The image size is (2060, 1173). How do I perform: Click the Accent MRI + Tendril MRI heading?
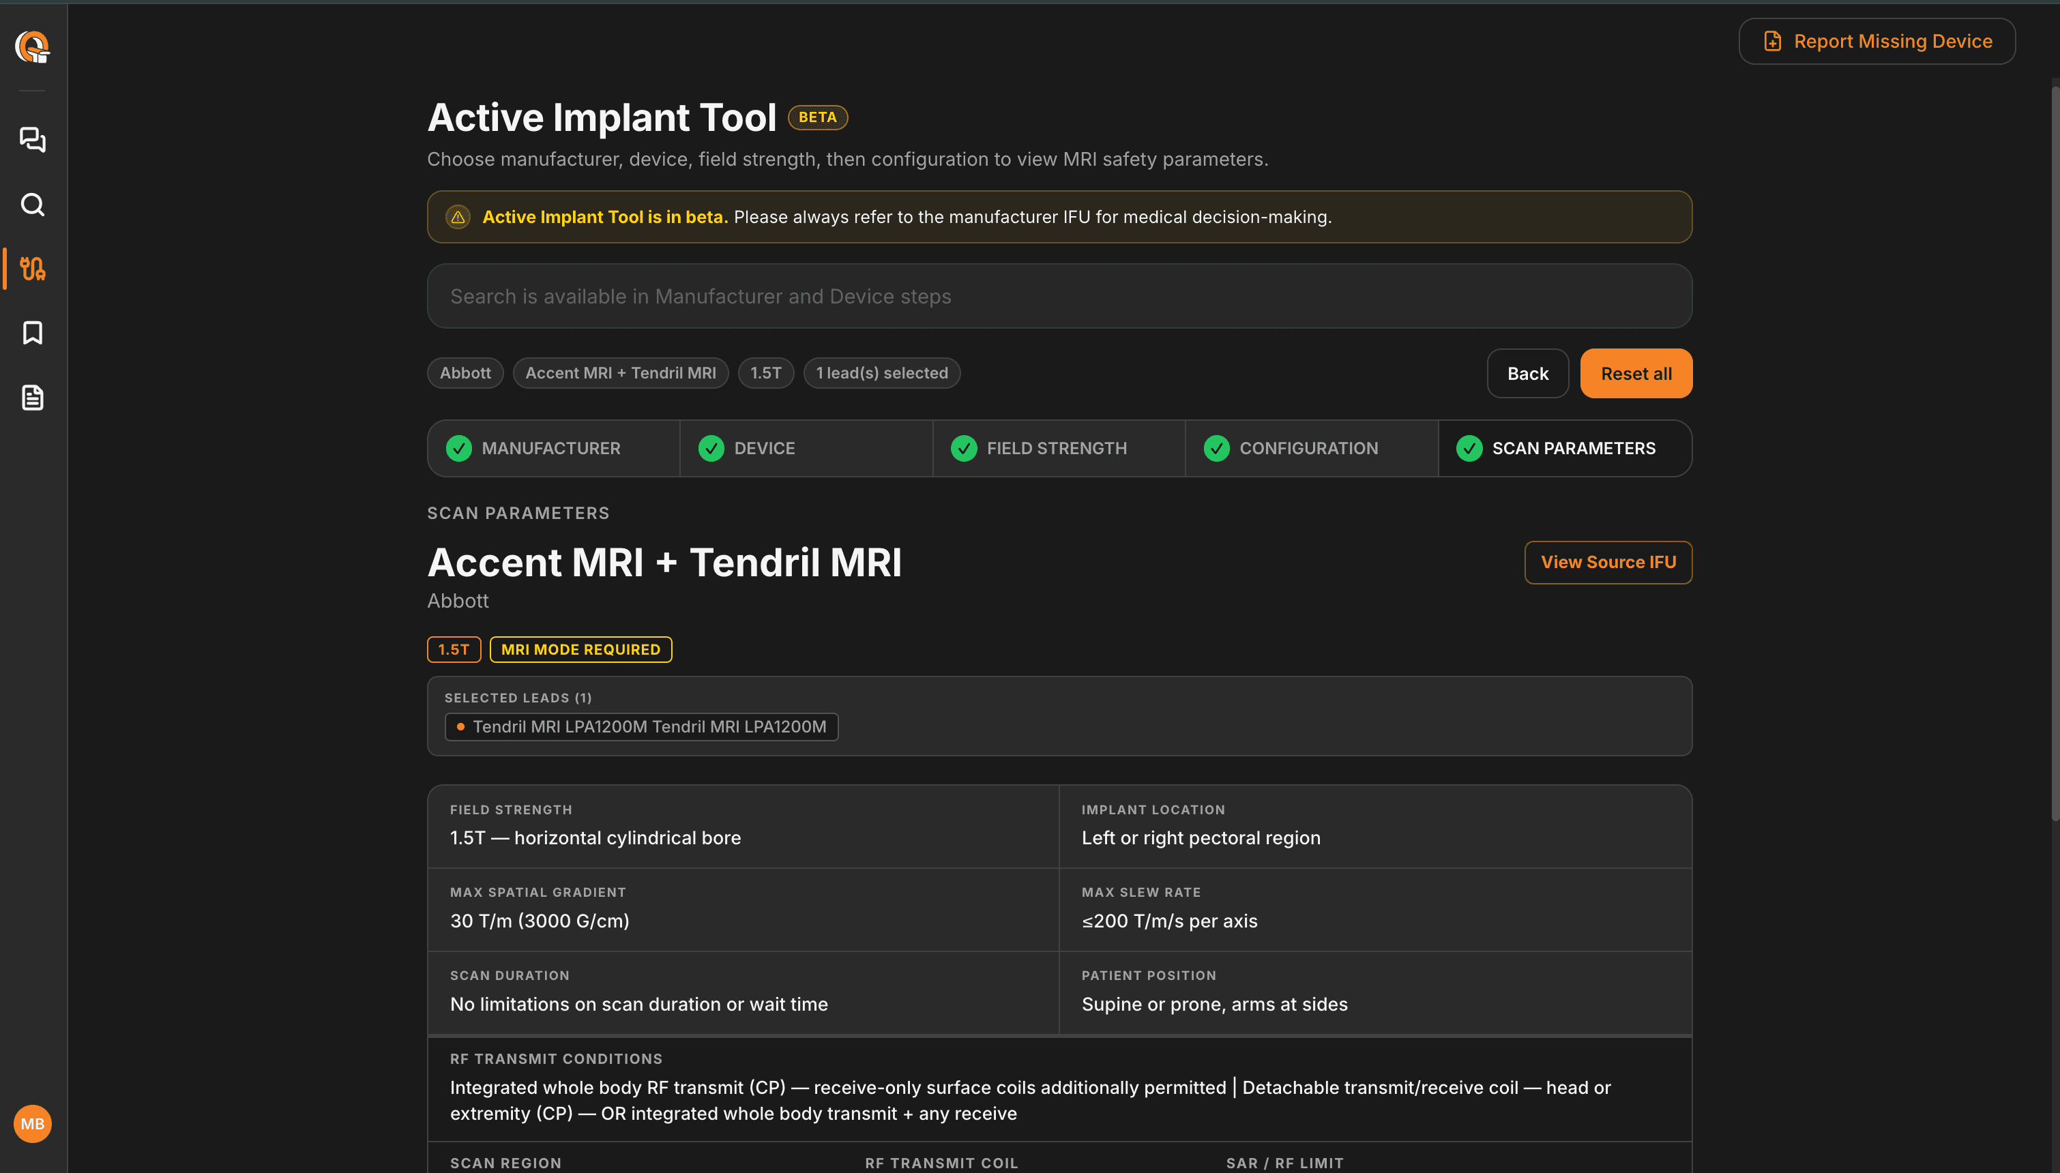[664, 563]
